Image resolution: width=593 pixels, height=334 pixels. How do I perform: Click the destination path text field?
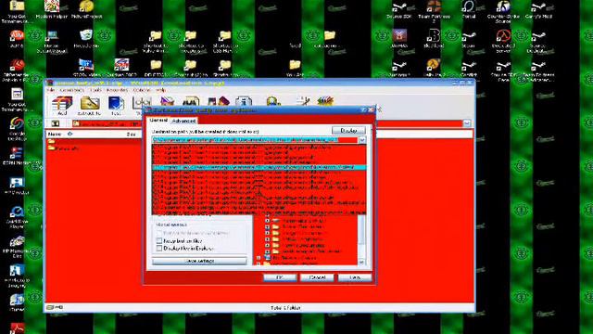click(255, 140)
